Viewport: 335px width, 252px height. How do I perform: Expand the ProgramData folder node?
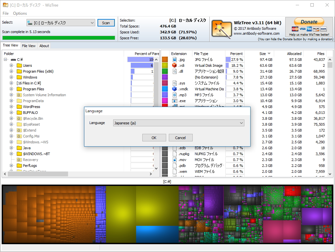[x=11, y=101]
